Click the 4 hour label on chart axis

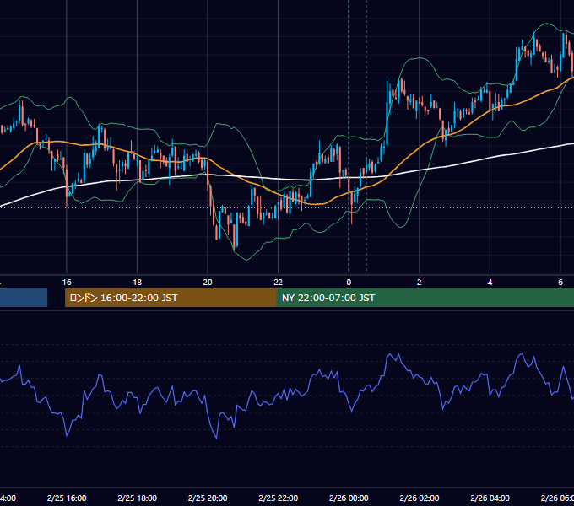[490, 283]
